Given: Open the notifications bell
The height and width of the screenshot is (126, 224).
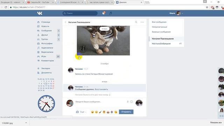Looking at the screenshot, I should pyautogui.click(x=104, y=13).
